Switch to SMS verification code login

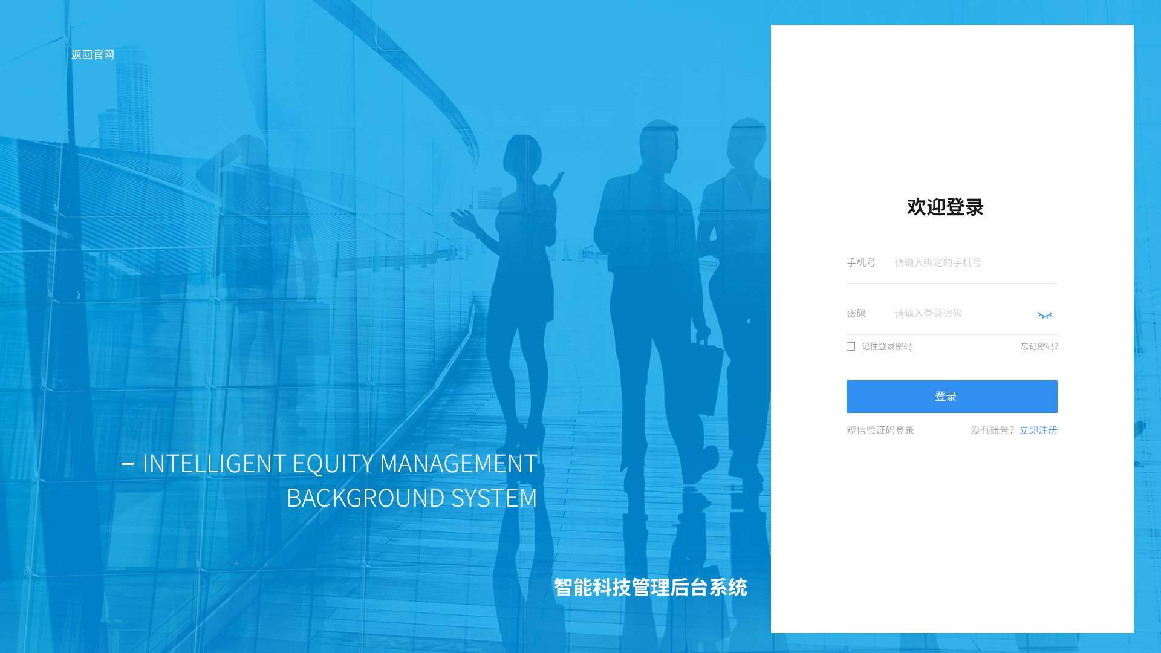pos(880,430)
